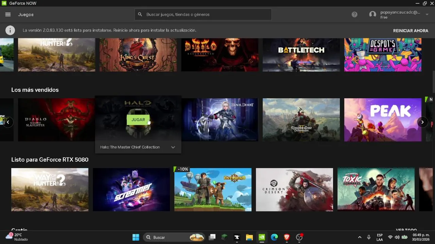Open the hamburger navigation menu
The height and width of the screenshot is (244, 435).
pyautogui.click(x=8, y=15)
